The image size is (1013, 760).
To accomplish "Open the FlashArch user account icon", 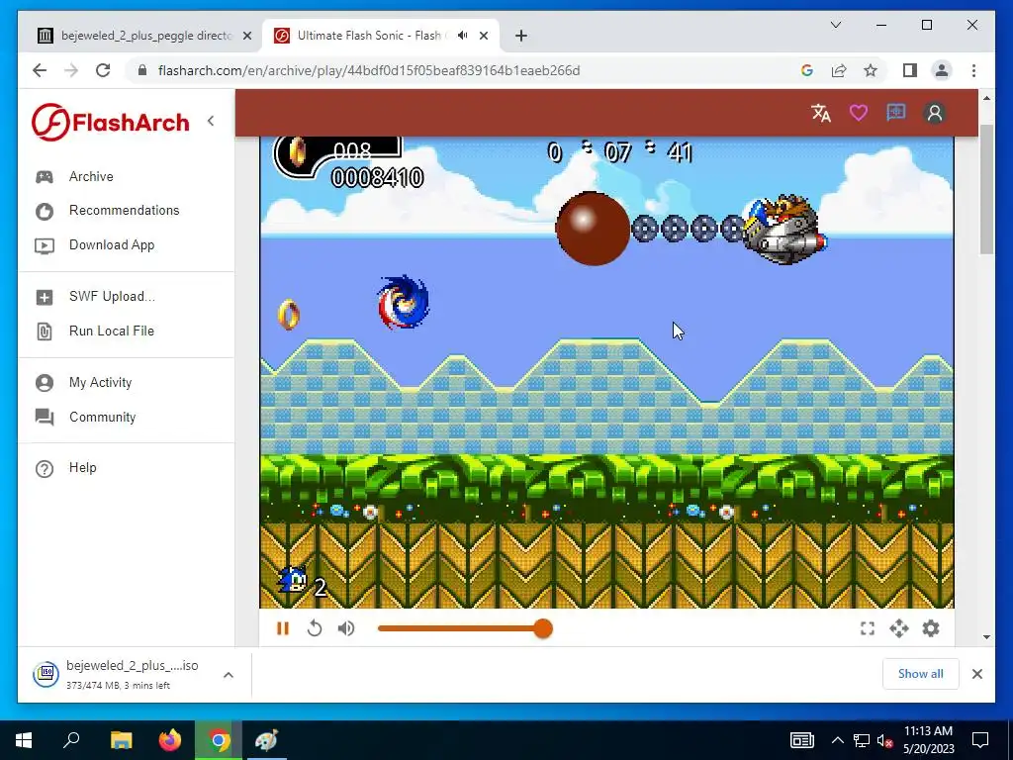I will [x=934, y=113].
